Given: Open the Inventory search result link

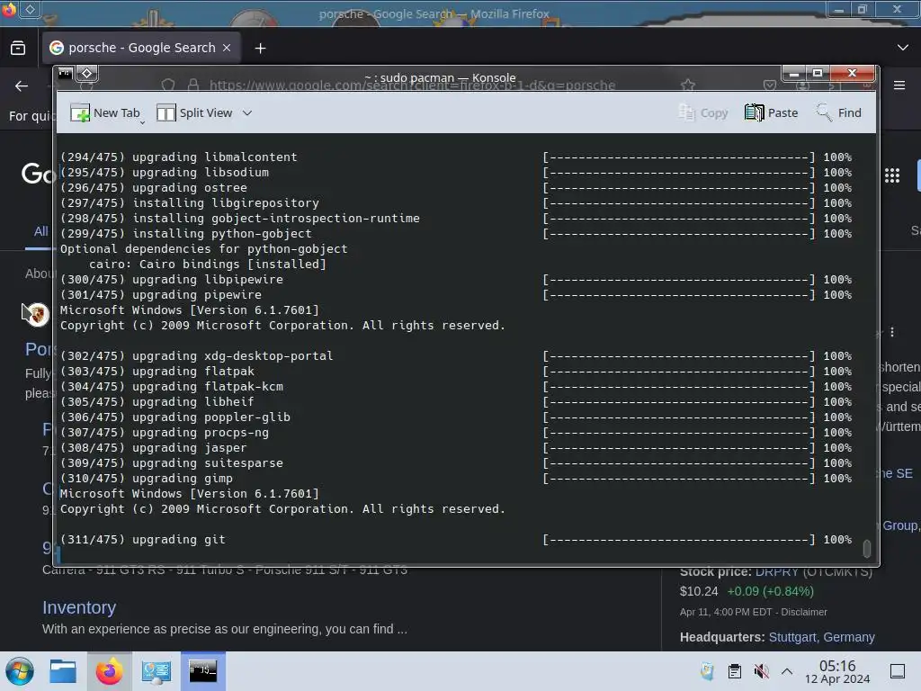Looking at the screenshot, I should pyautogui.click(x=79, y=607).
